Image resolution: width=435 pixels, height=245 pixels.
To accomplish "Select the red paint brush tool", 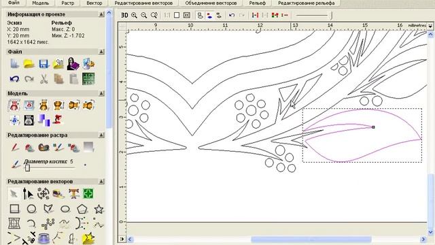I will (15, 147).
